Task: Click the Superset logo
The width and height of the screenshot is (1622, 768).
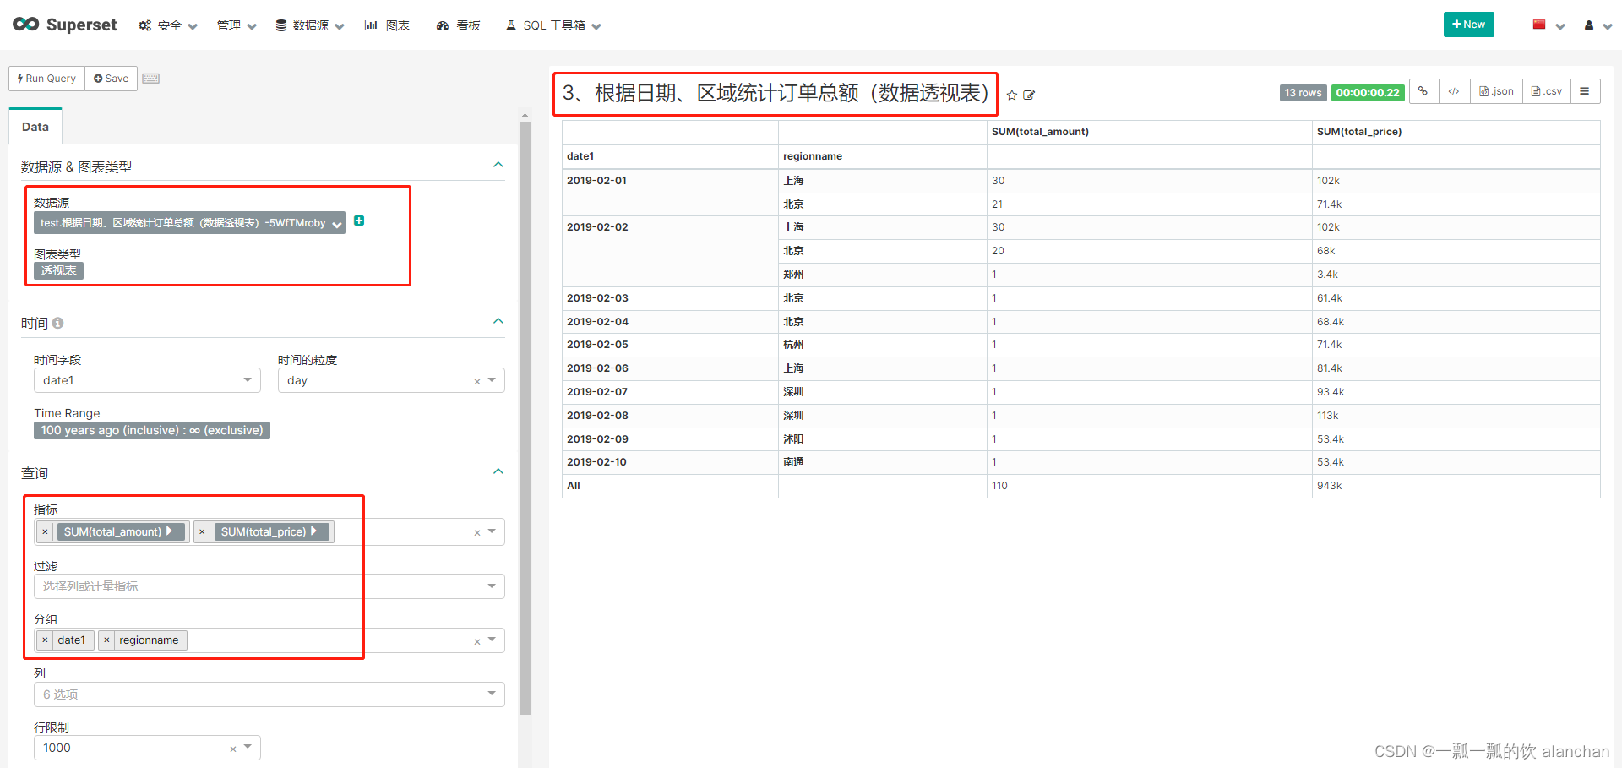Action: point(65,25)
